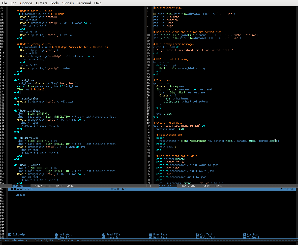This screenshot has width=298, height=245.
Task: Open the Buffers menu
Action: pyautogui.click(x=42, y=3)
